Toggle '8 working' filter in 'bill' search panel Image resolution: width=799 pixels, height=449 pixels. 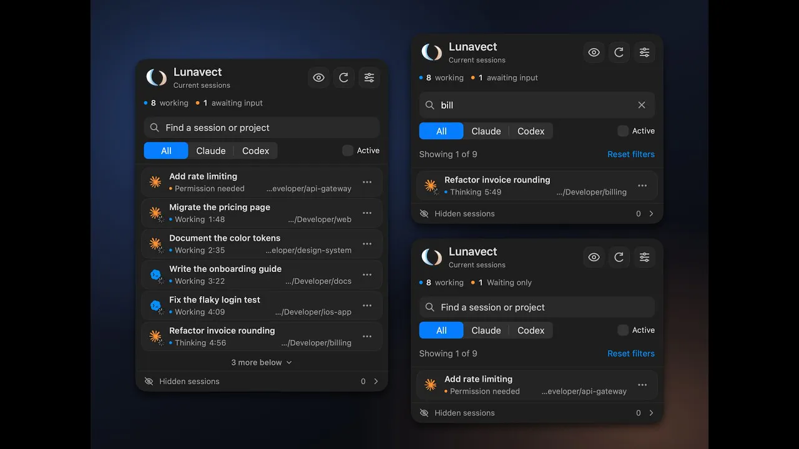click(441, 78)
